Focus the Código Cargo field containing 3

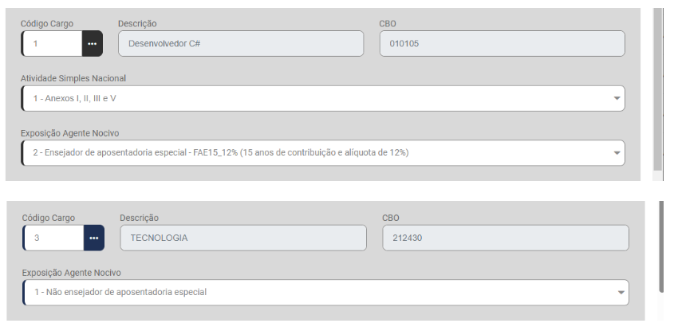(54, 238)
